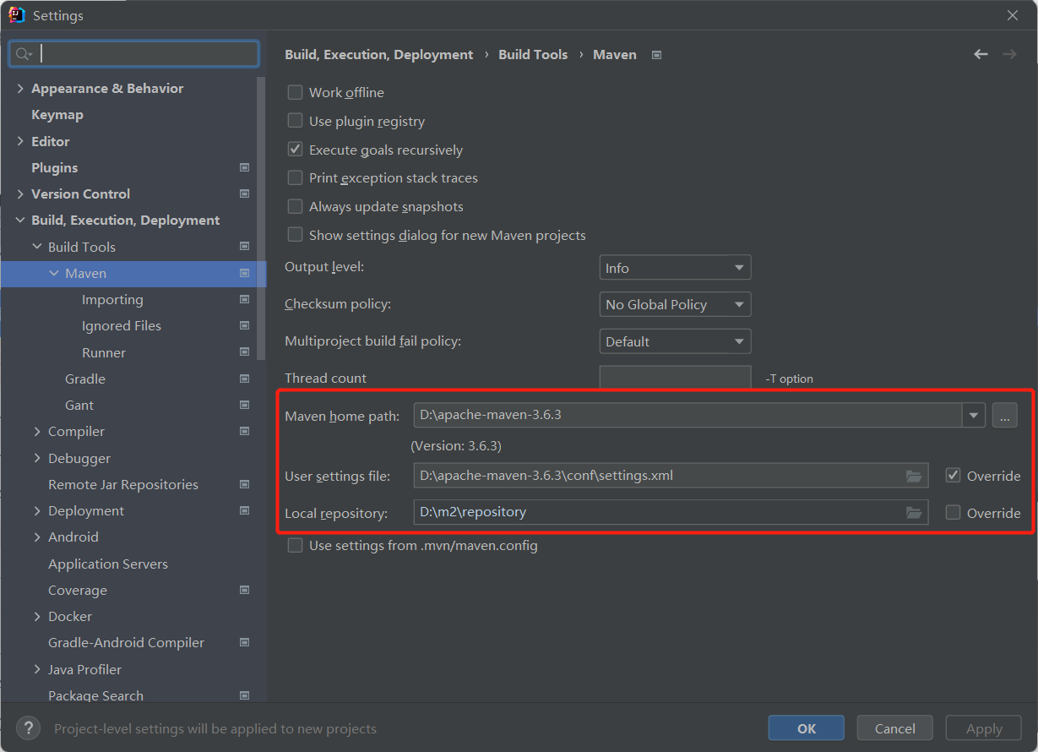Browse folder icon for Local repository

click(914, 513)
